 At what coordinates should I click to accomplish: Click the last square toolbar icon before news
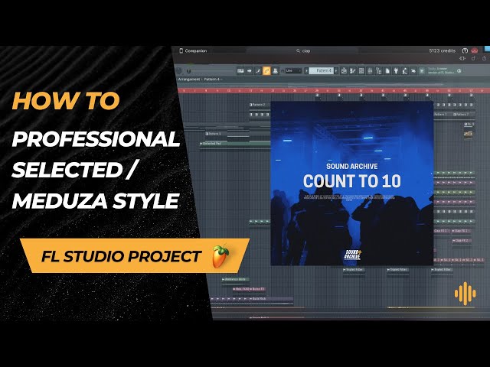pyautogui.click(x=422, y=71)
